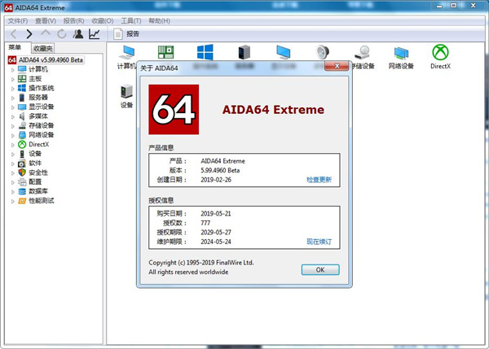Click the license expiry date 2029-05-27
Screen dimensions: 489x349
(216, 232)
